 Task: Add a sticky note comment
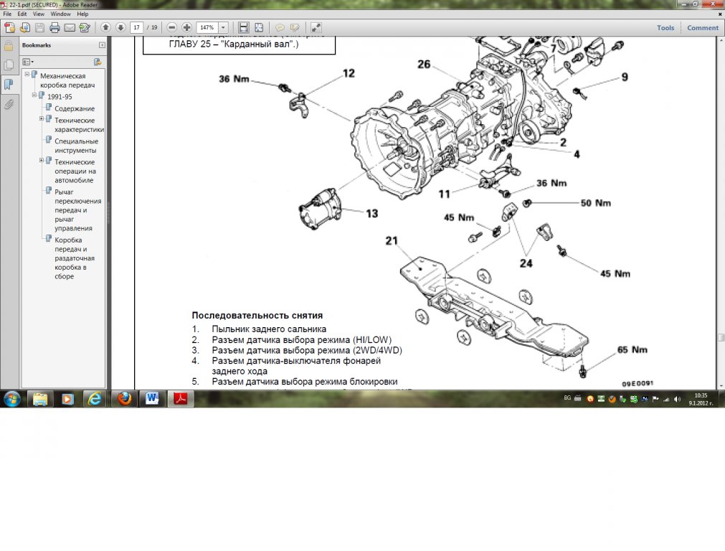click(280, 28)
